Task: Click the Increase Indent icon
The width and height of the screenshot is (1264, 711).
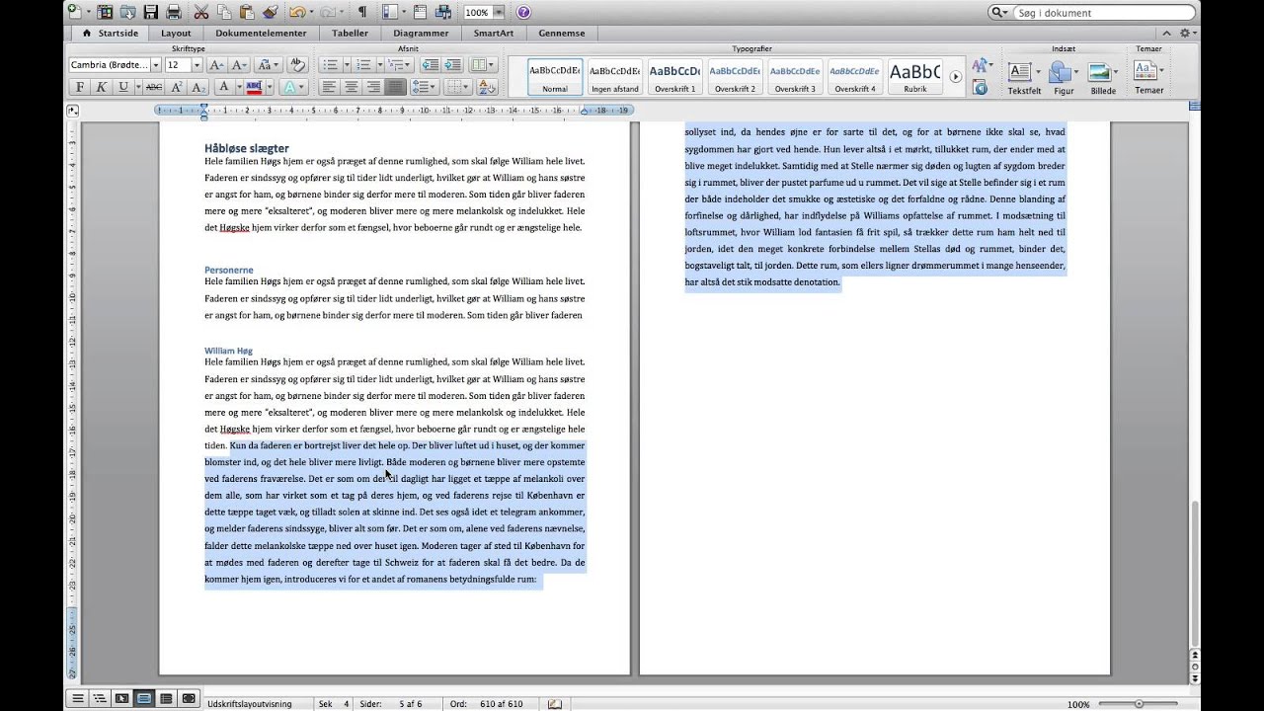Action: click(x=453, y=64)
